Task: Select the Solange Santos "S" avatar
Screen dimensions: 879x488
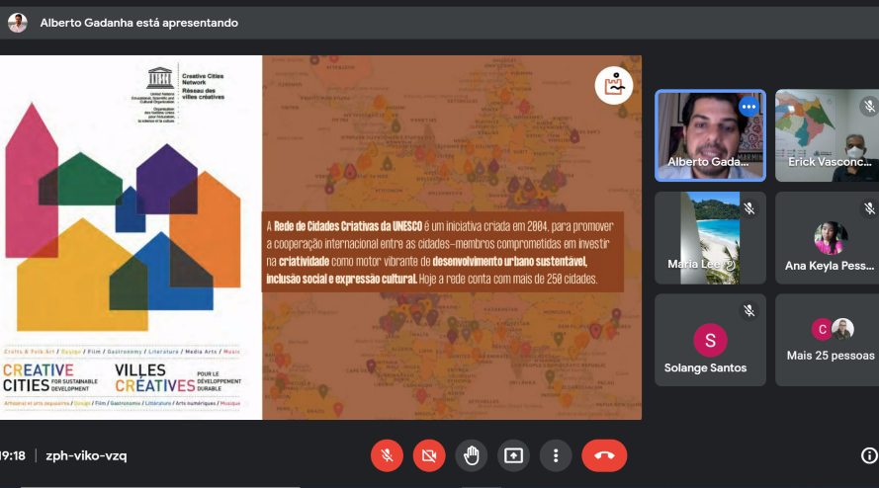Action: [709, 340]
